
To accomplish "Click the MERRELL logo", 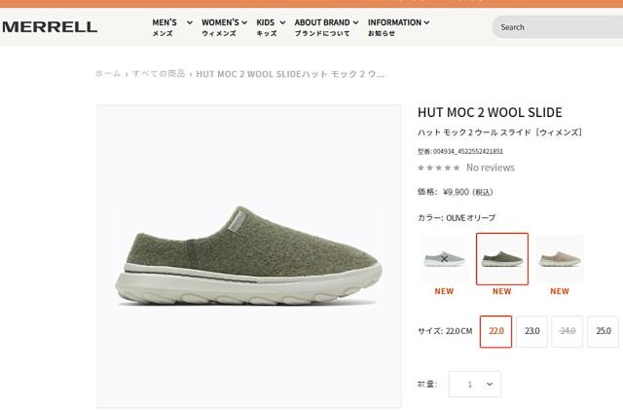I will pos(50,27).
